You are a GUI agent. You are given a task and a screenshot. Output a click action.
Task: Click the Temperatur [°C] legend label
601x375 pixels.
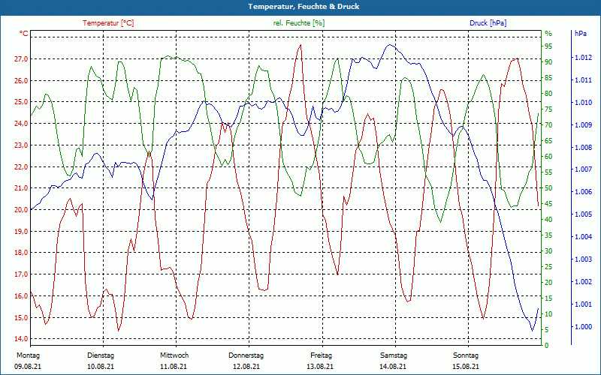108,23
